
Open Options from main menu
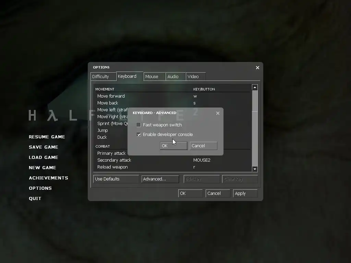[40, 188]
